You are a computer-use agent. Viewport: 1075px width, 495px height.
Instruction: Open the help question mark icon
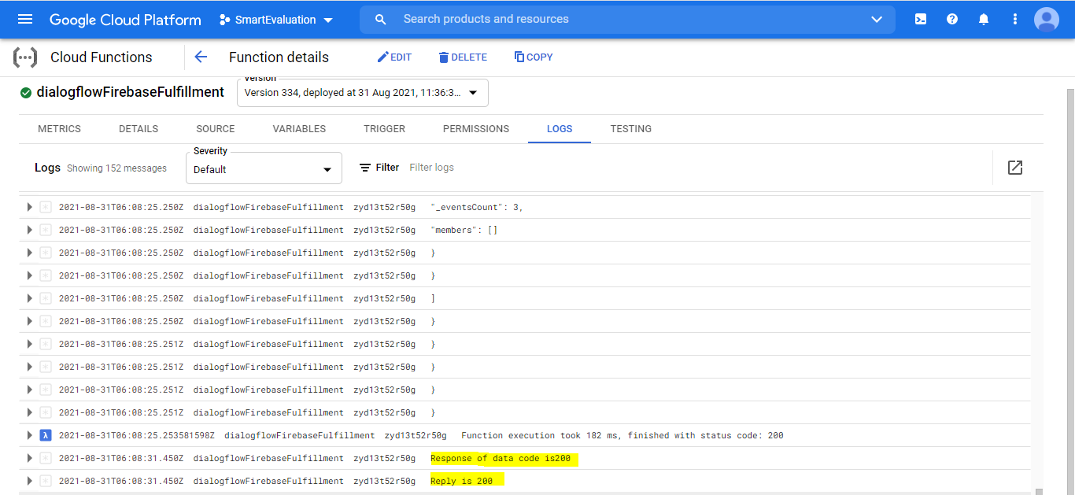[x=952, y=19]
